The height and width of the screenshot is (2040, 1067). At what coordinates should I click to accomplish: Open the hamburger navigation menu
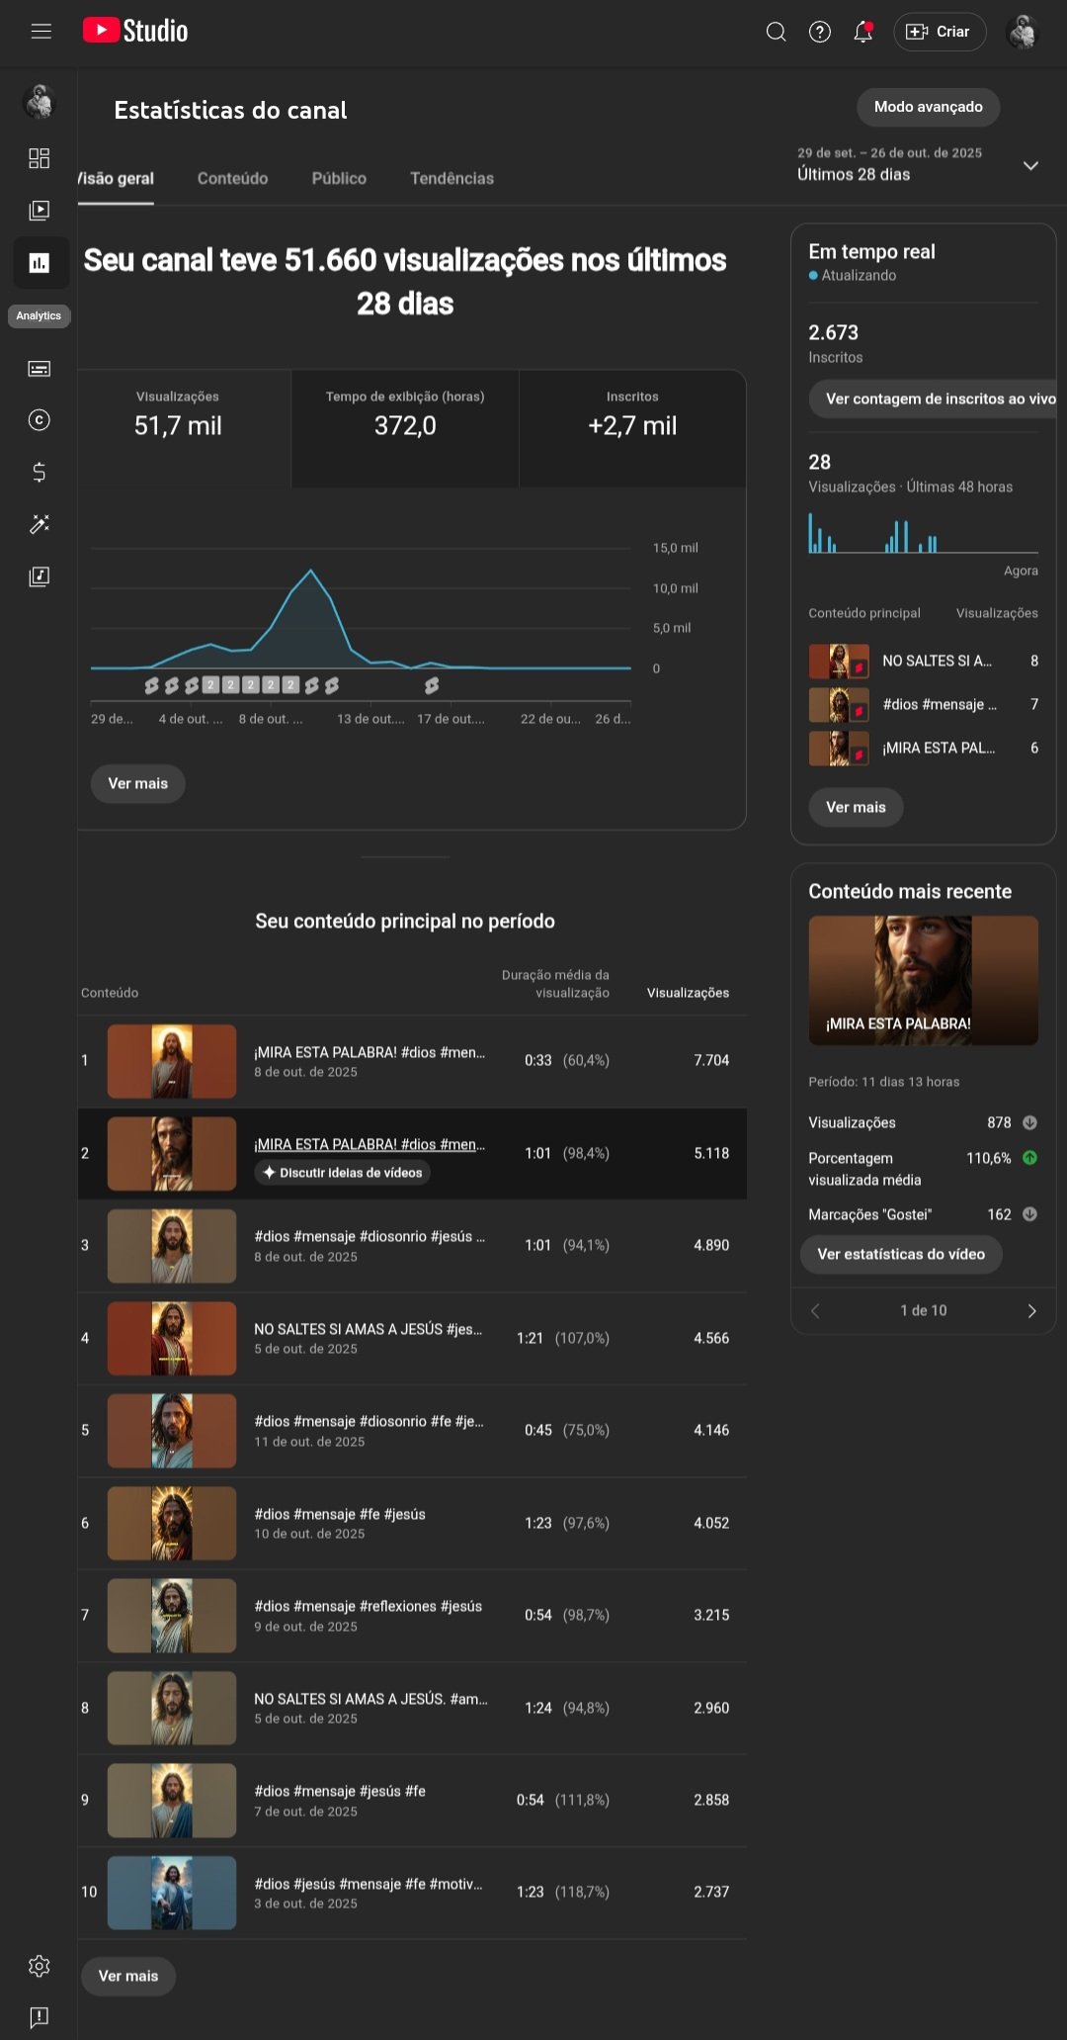pyautogui.click(x=41, y=32)
